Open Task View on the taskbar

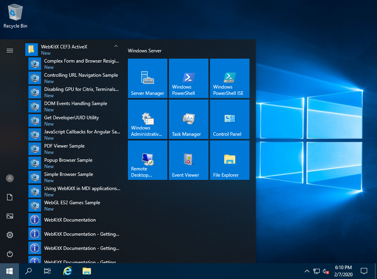(x=47, y=271)
